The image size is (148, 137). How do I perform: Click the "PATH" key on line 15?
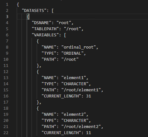49,90
